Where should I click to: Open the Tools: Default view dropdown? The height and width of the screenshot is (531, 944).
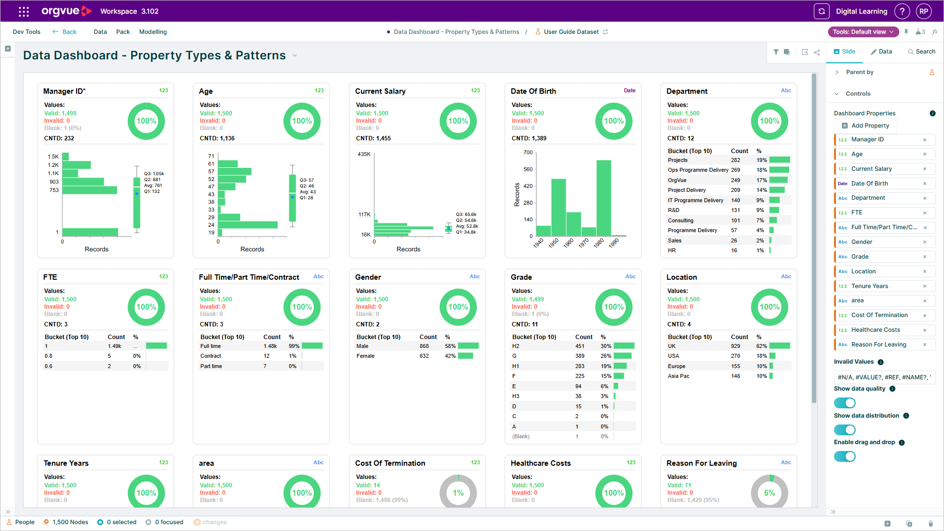(x=863, y=32)
